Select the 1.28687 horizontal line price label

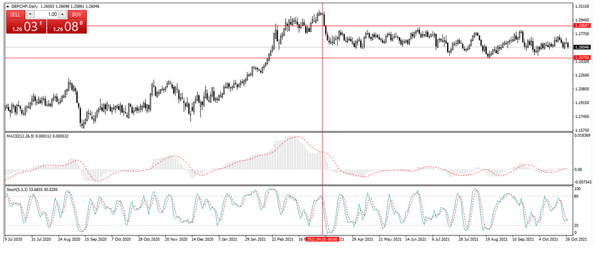point(582,25)
